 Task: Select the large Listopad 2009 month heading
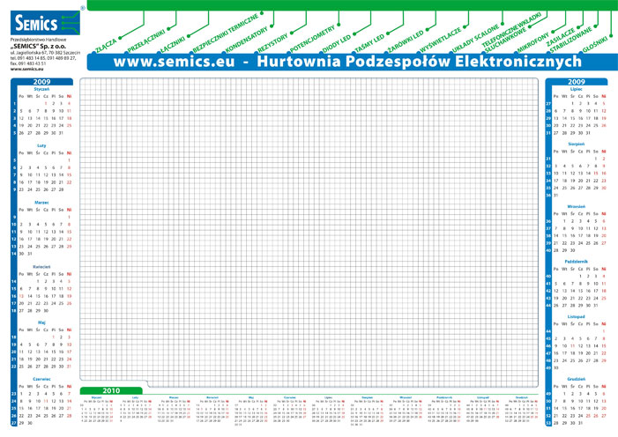pyautogui.click(x=577, y=316)
